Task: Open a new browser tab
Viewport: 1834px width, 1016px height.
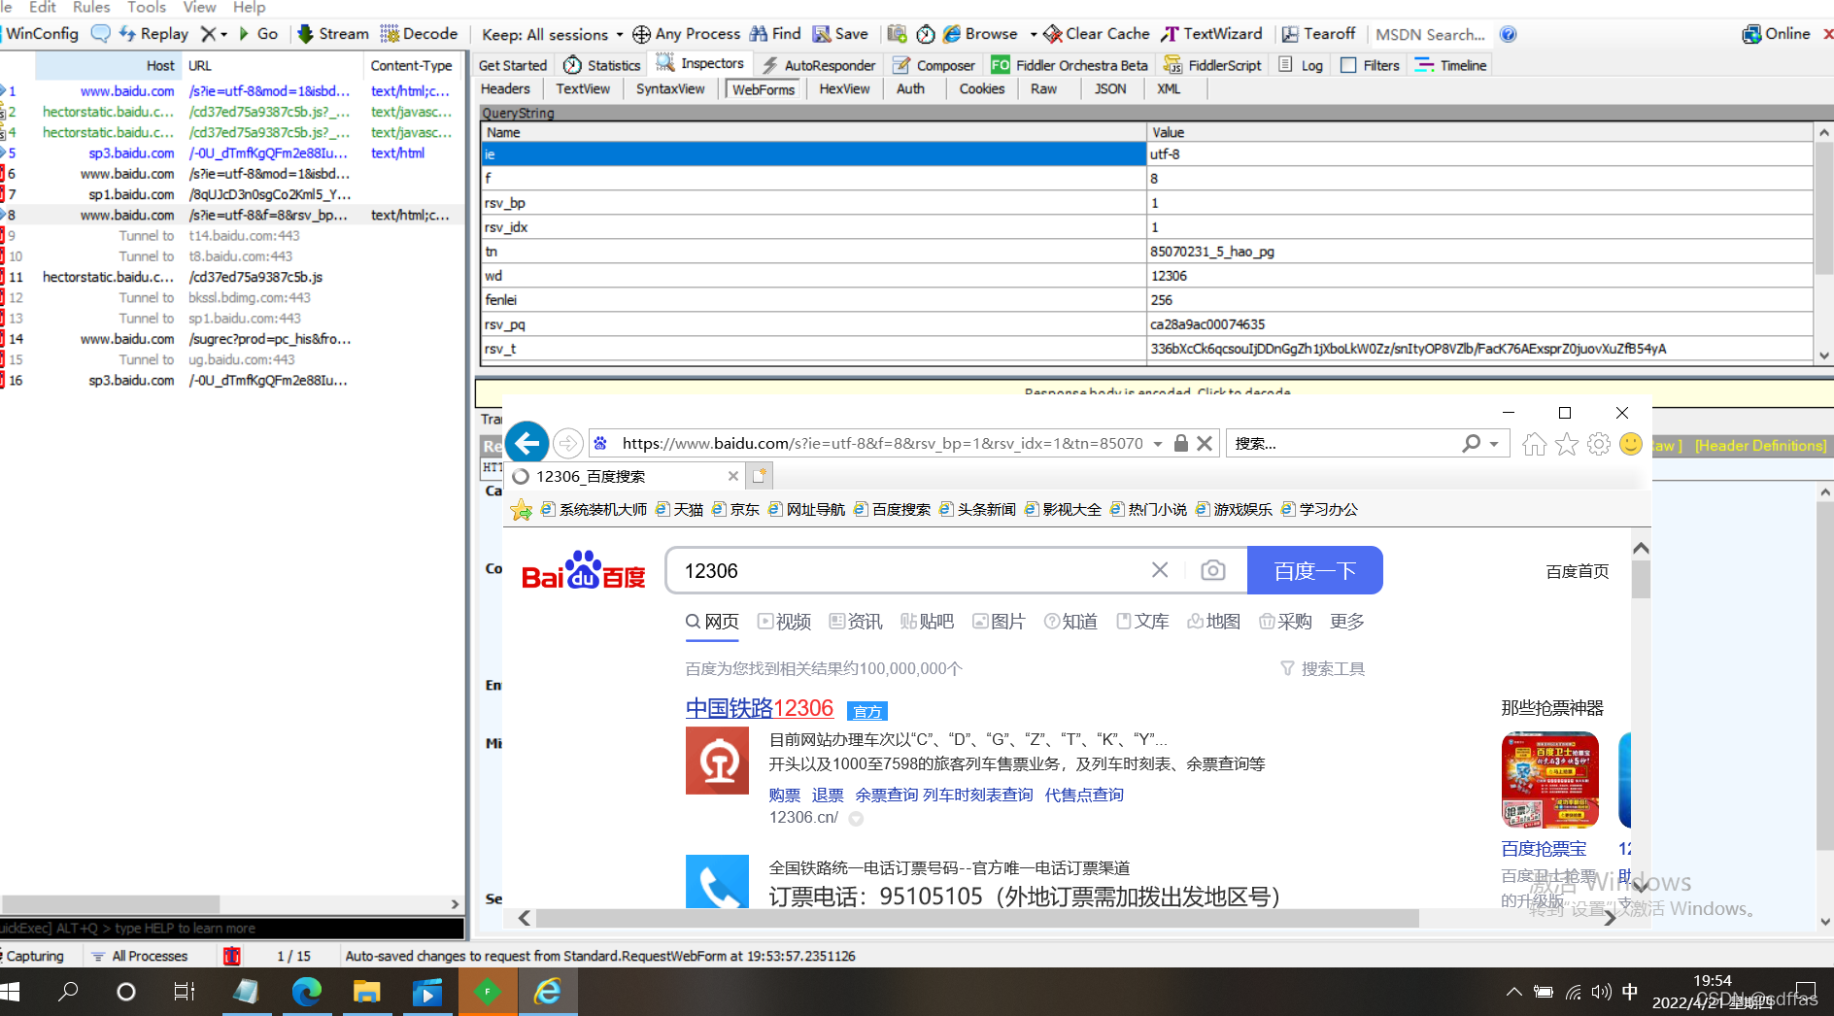Action: point(760,475)
